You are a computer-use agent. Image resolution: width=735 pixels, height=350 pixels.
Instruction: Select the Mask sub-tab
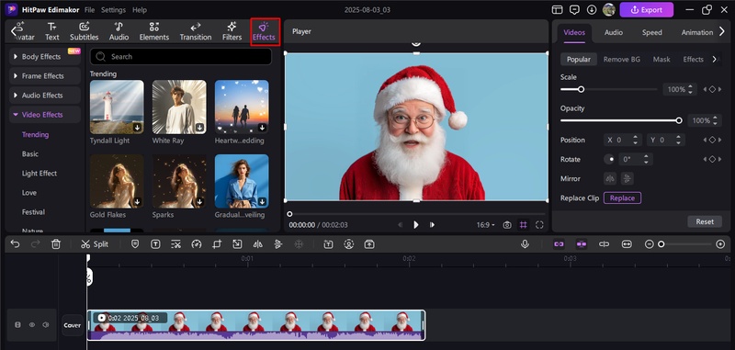click(661, 59)
